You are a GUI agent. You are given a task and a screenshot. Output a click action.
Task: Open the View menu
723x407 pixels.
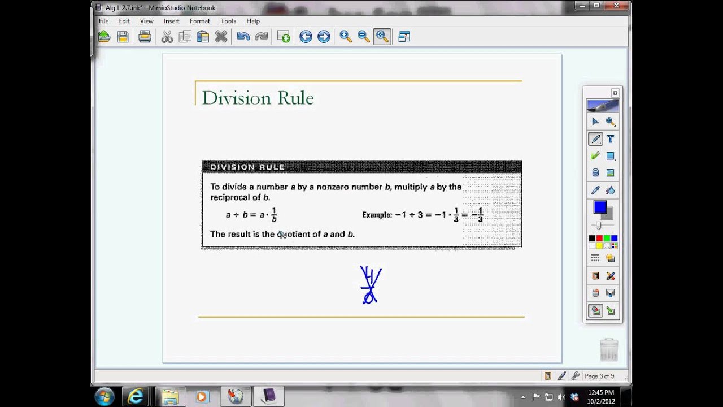(146, 21)
